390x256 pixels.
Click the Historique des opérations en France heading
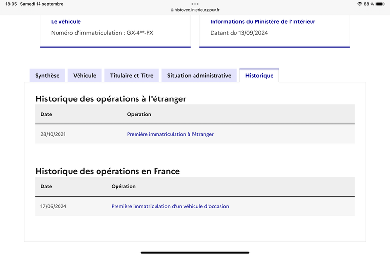(x=107, y=171)
